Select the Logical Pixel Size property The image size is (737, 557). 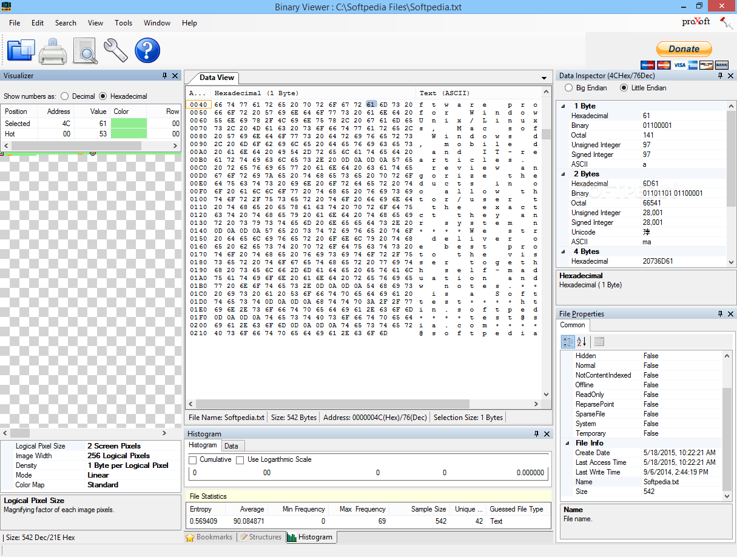click(x=91, y=446)
